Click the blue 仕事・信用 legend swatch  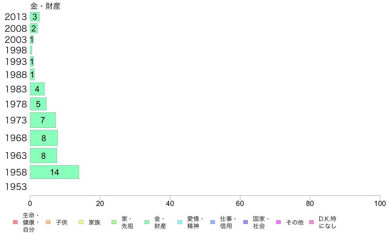tap(213, 222)
